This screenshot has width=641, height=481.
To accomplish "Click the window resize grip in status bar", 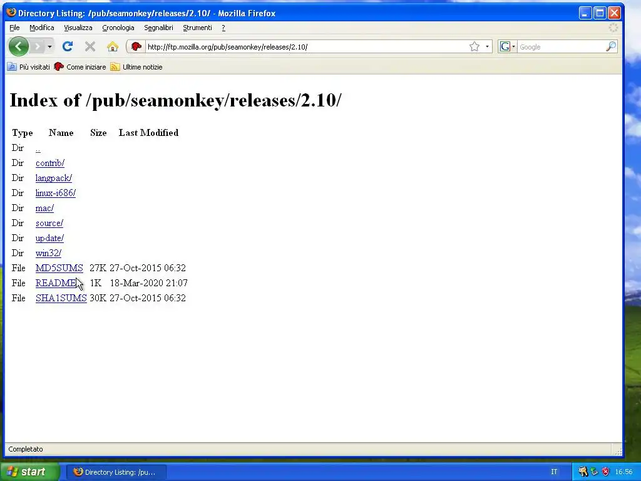I will point(618,451).
